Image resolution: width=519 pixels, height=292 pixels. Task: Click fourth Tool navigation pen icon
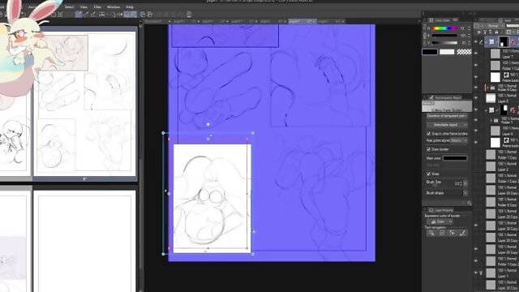coord(463,233)
